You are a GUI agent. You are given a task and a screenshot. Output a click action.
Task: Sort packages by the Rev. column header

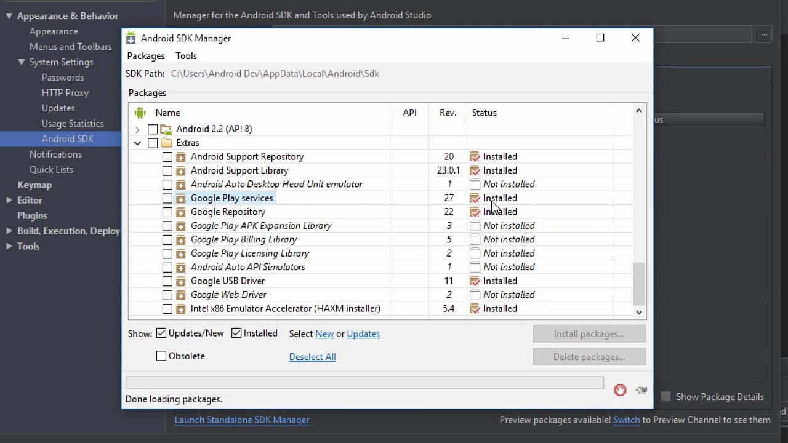[448, 113]
